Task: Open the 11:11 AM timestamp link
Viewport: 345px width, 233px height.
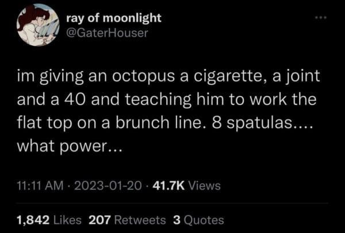Action: pos(37,186)
